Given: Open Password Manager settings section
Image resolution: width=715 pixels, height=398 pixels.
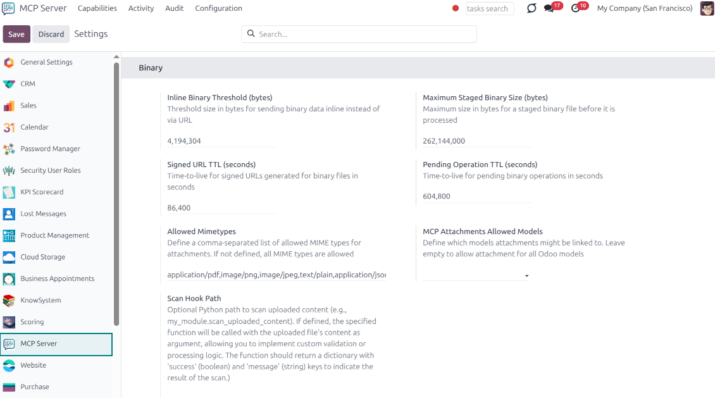Looking at the screenshot, I should (x=50, y=149).
